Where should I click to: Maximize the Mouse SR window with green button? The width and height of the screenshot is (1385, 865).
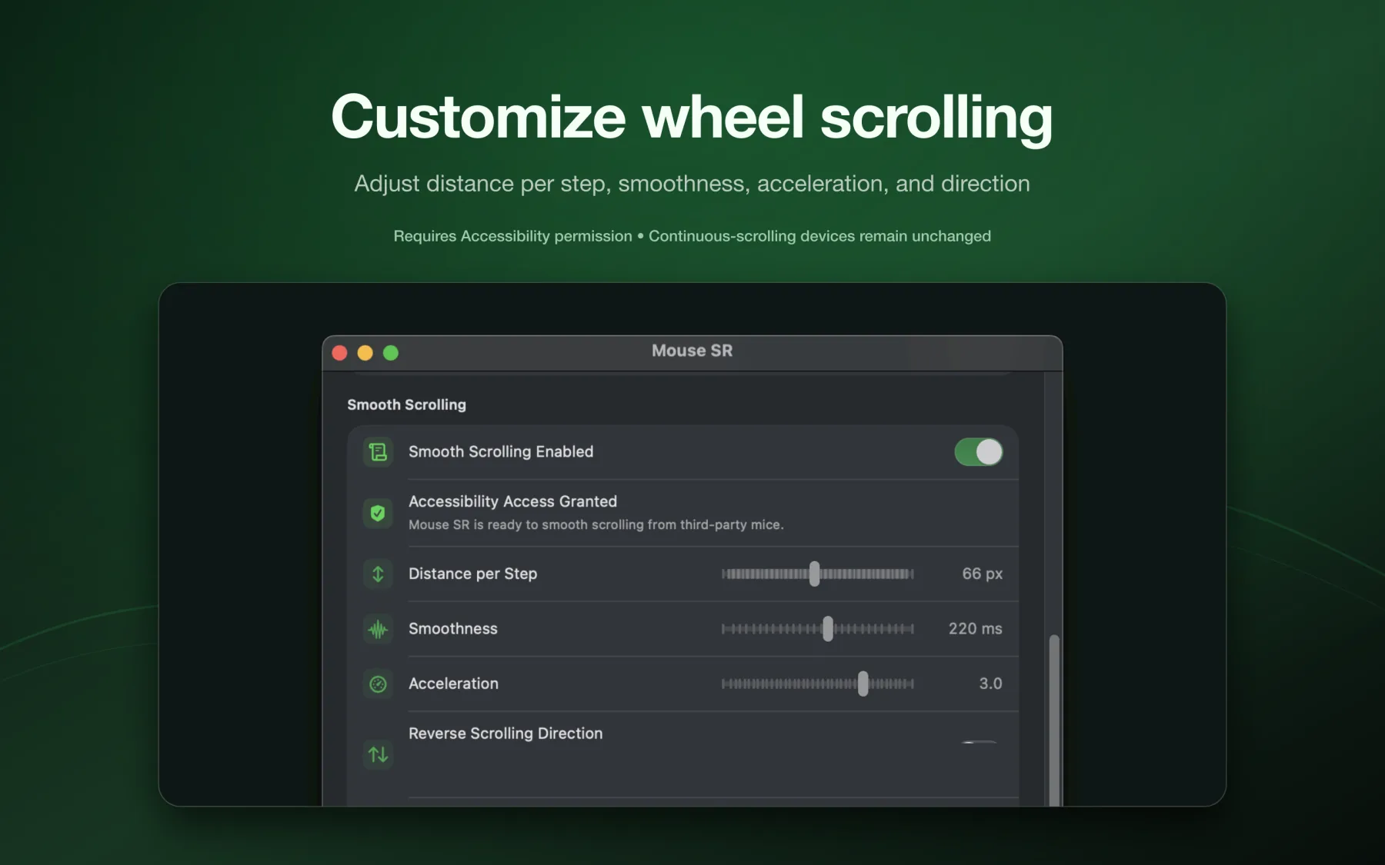point(391,353)
